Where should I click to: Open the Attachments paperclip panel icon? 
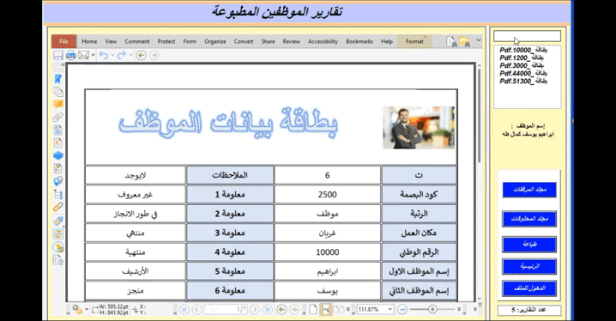point(58,117)
